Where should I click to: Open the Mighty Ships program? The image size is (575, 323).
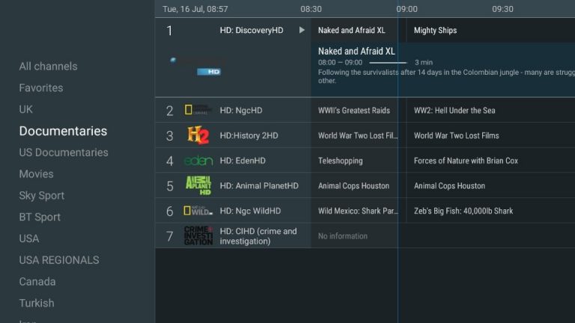tap(435, 31)
